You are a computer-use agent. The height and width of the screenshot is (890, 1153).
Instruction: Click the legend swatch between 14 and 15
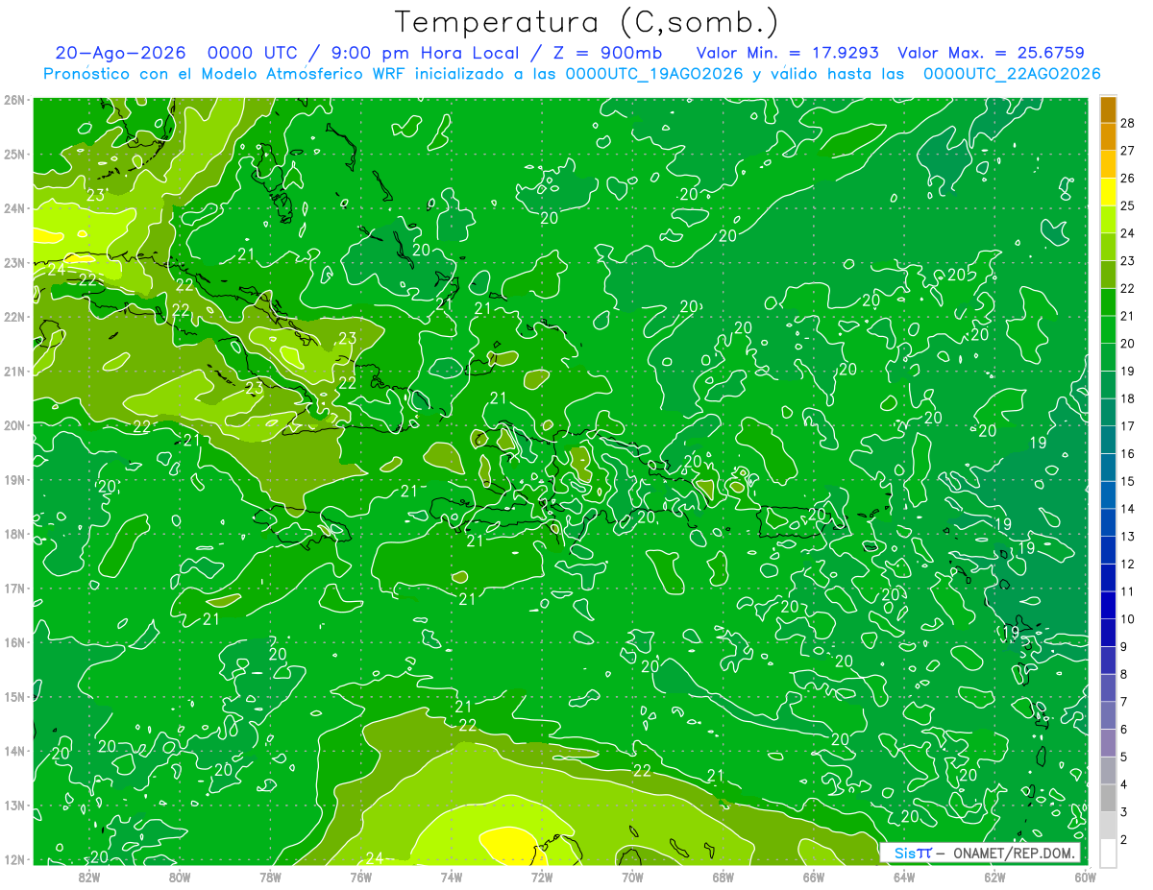click(x=1108, y=494)
